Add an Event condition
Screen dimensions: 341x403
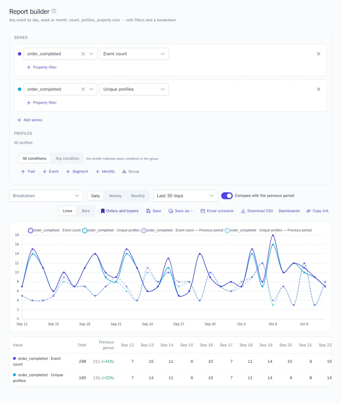pyautogui.click(x=51, y=172)
